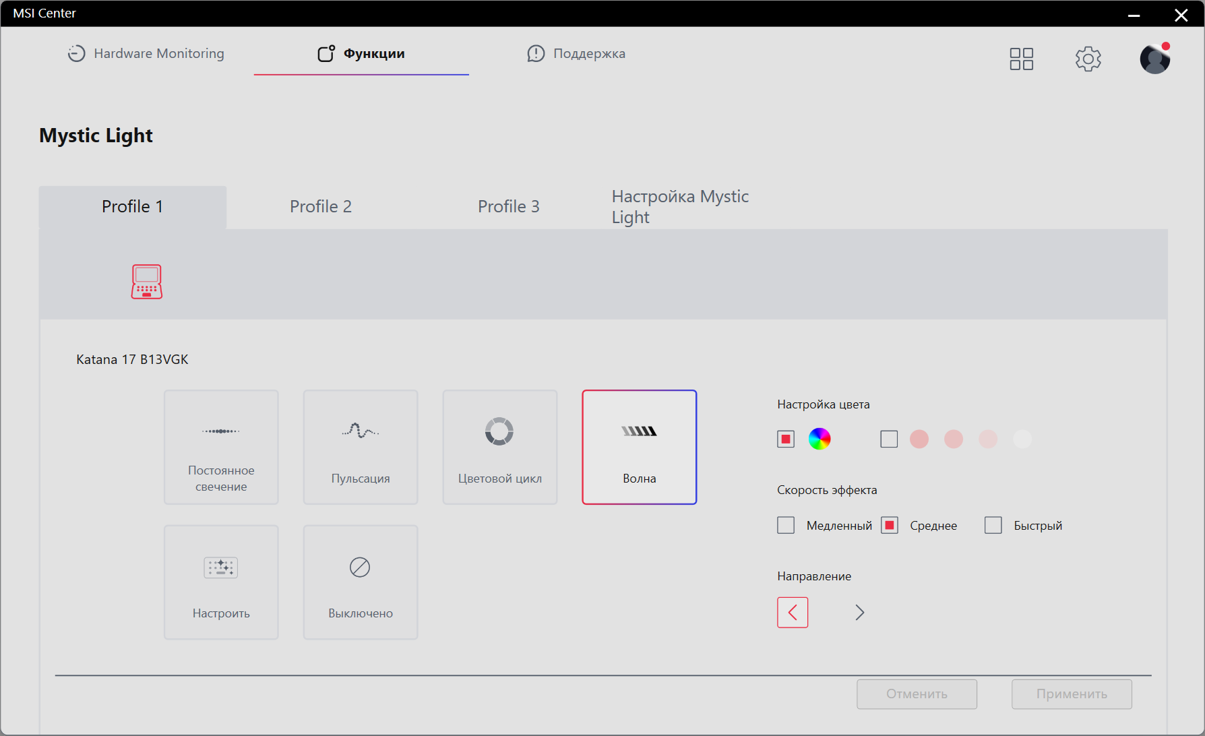Close the MSI Center window
The width and height of the screenshot is (1205, 736).
[x=1181, y=15]
